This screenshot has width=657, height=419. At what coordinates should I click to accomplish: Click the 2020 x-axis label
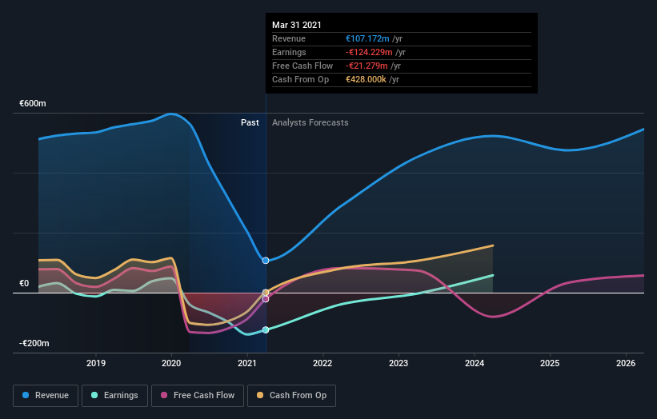[x=171, y=363]
